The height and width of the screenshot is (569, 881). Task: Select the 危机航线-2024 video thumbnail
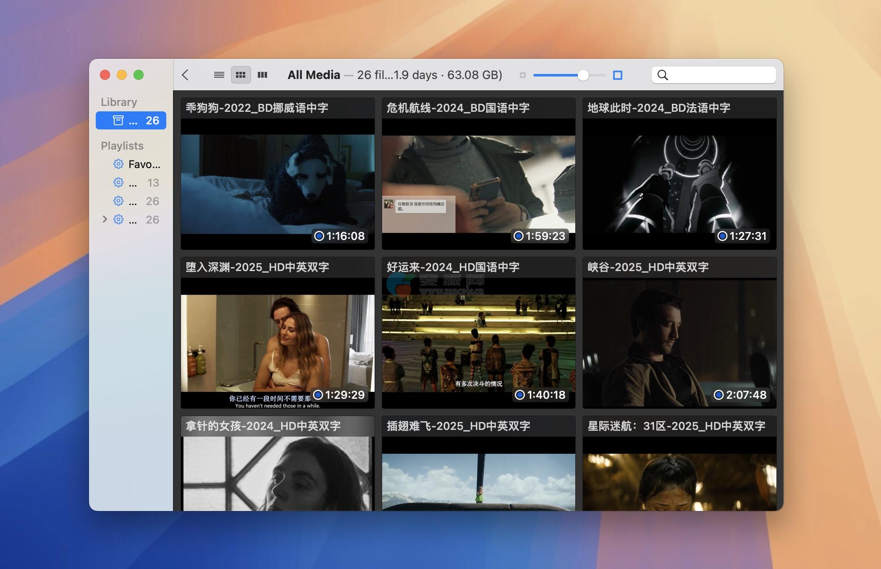click(478, 184)
